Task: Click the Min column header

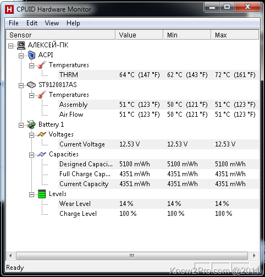Action: (x=187, y=35)
